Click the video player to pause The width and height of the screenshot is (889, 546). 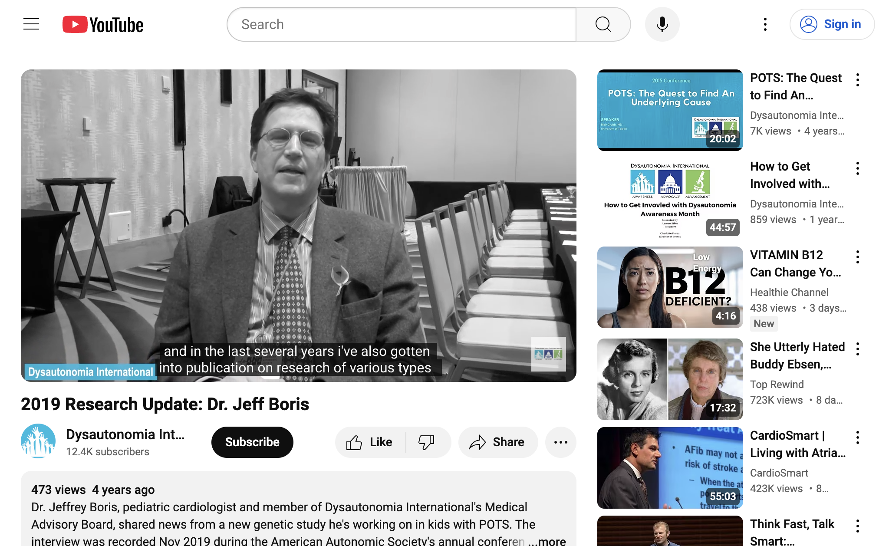coord(299,226)
